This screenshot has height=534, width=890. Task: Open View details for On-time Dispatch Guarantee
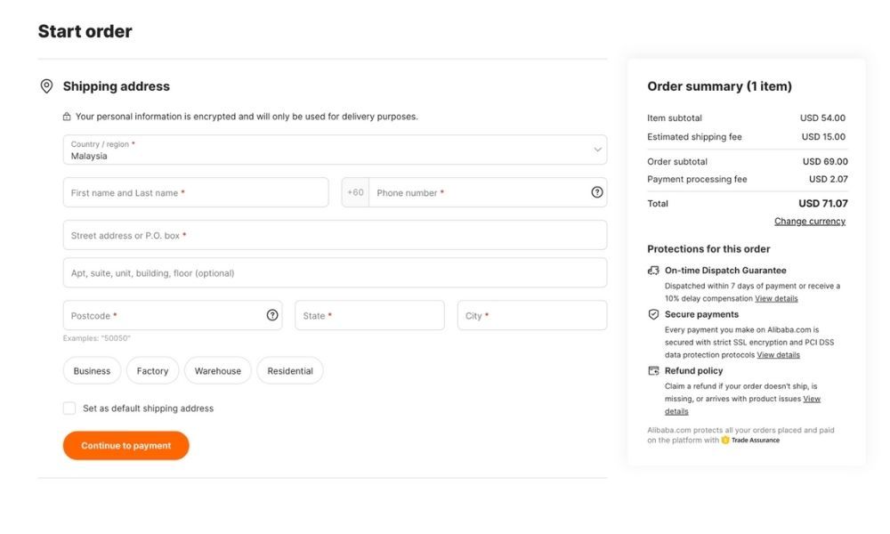point(776,298)
